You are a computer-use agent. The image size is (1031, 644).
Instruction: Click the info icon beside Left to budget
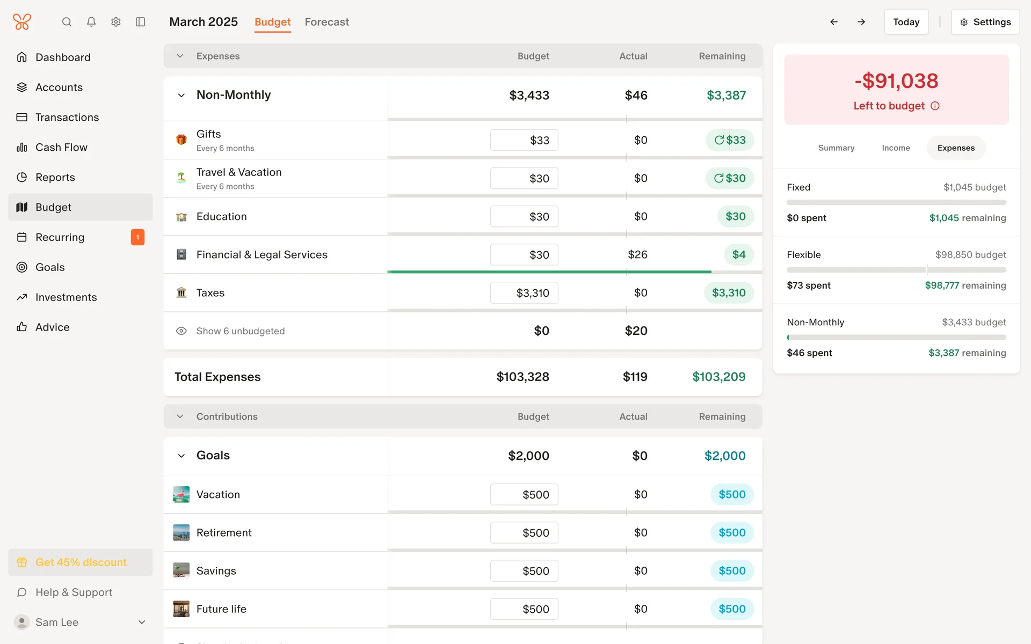coord(935,106)
